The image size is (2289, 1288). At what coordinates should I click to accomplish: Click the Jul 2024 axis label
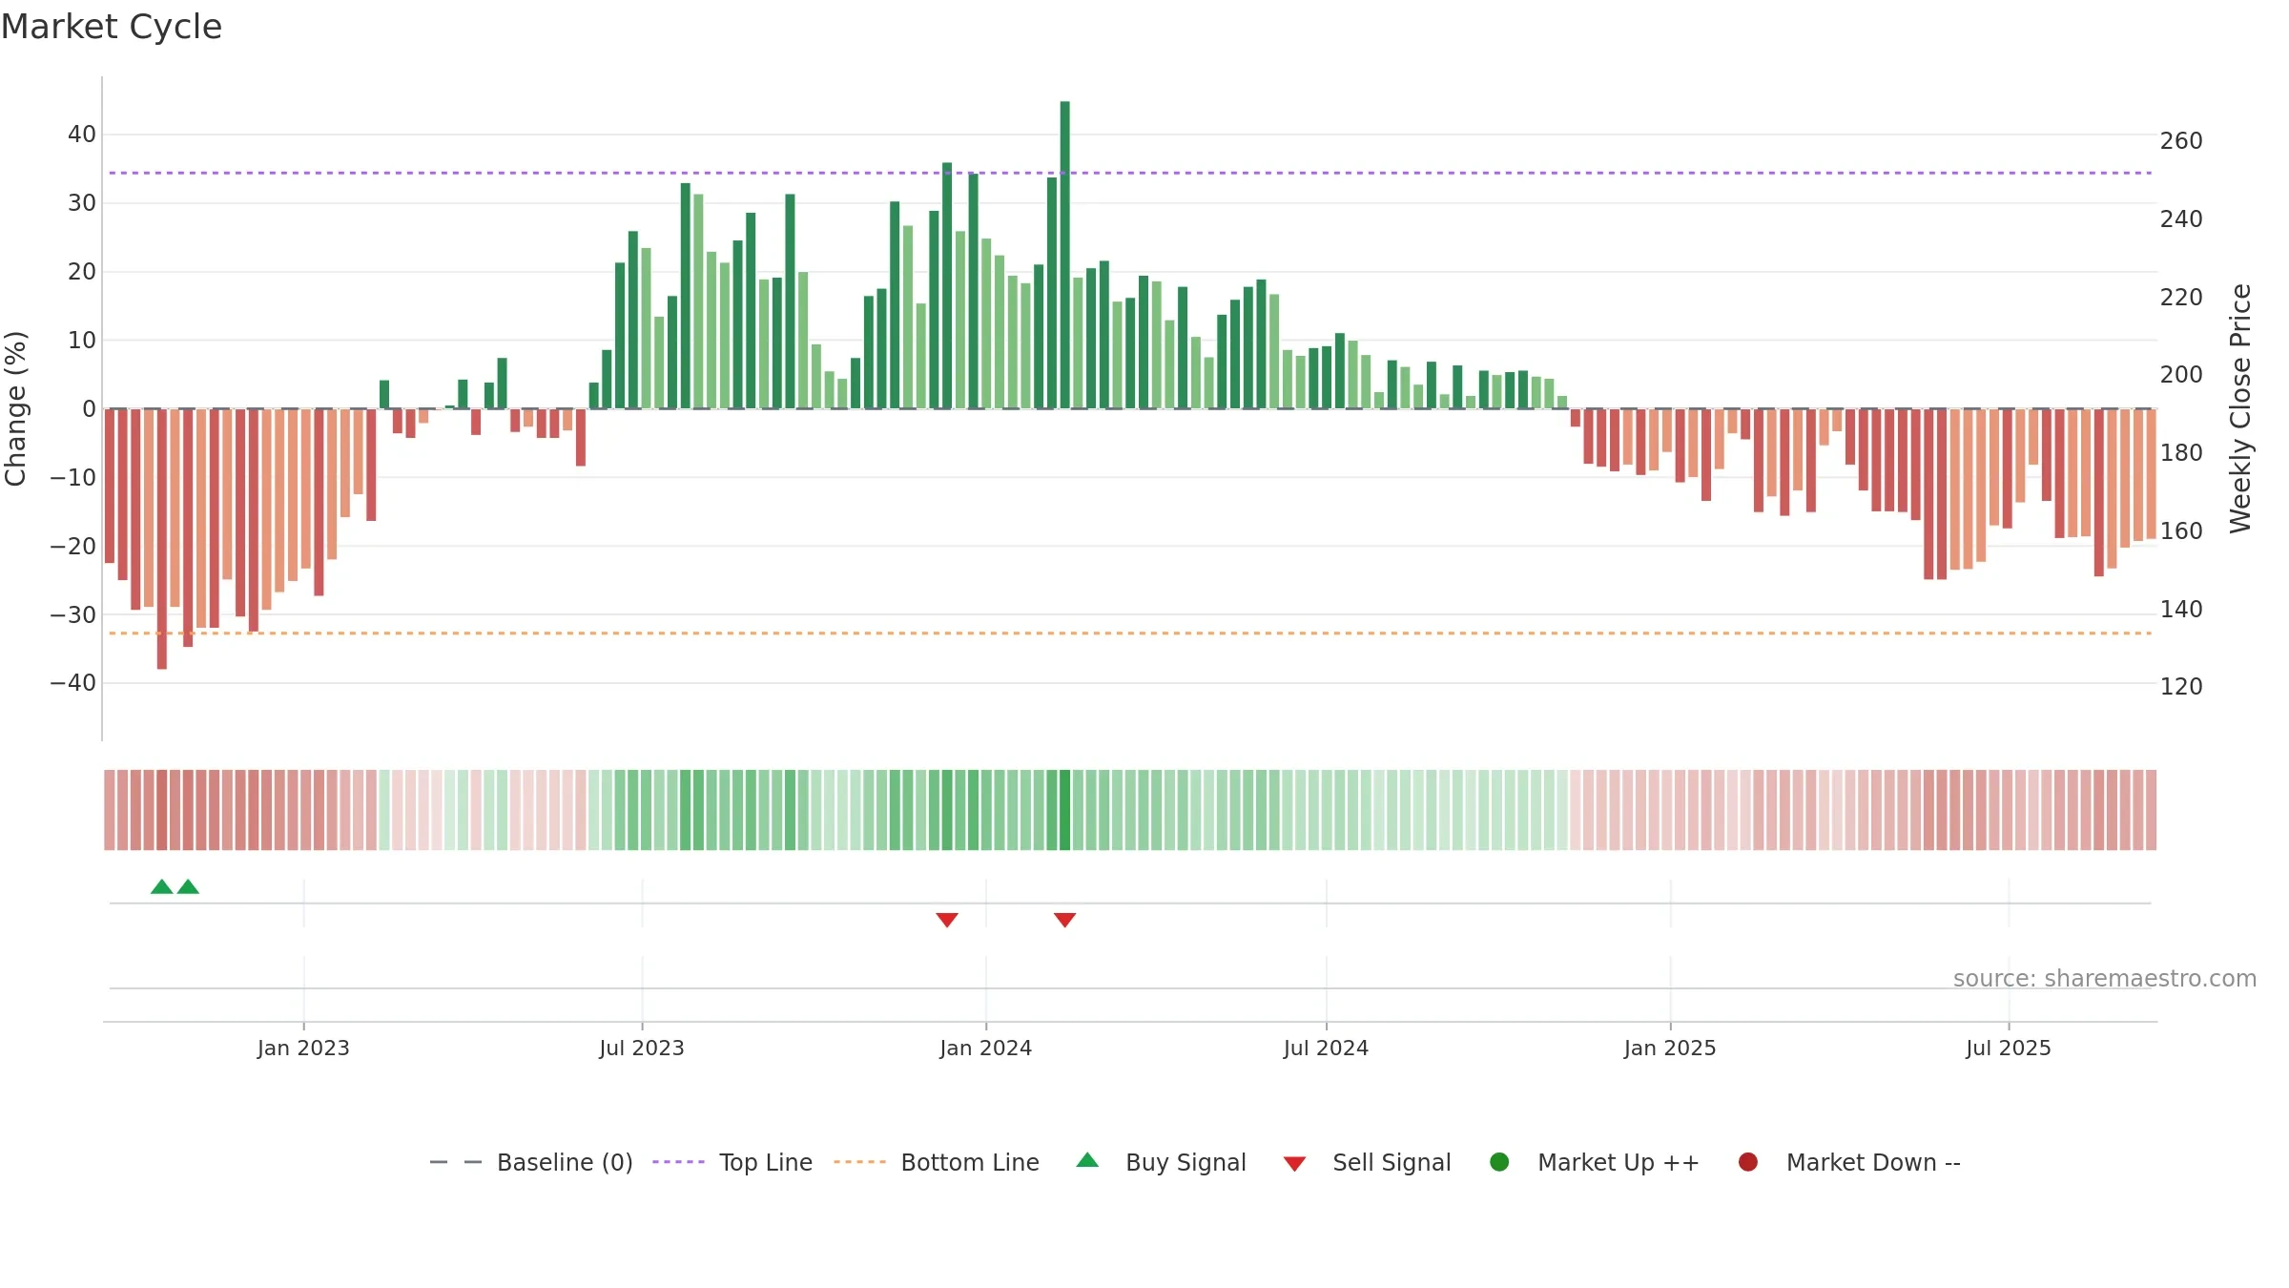(x=1327, y=1048)
